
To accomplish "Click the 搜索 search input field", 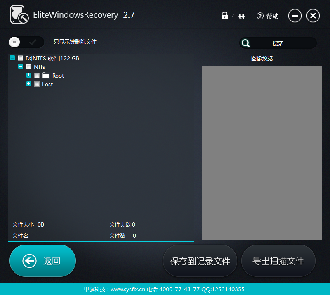I will [278, 43].
